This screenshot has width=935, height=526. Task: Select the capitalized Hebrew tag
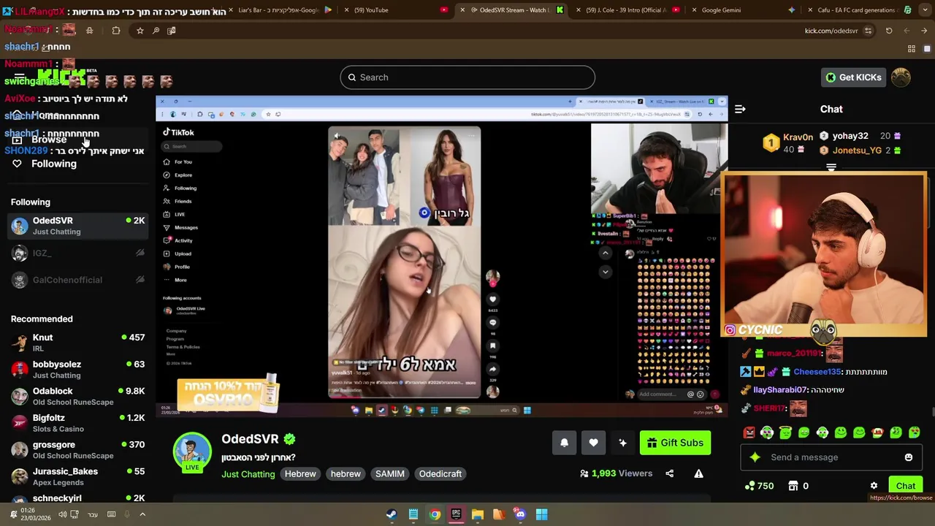tap(300, 474)
